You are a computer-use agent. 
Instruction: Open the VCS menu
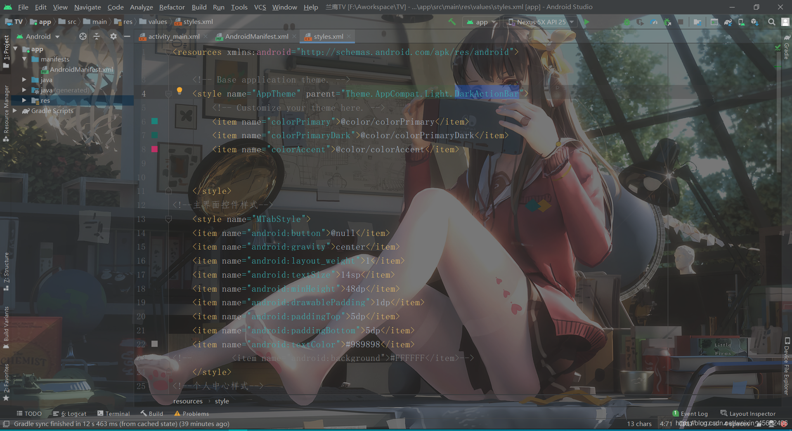tap(260, 7)
